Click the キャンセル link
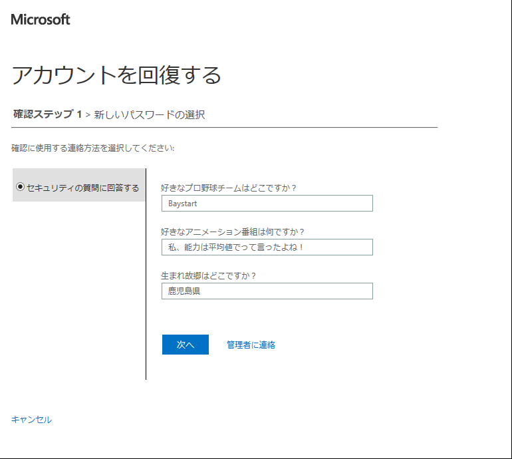Image resolution: width=512 pixels, height=459 pixels. pos(31,420)
